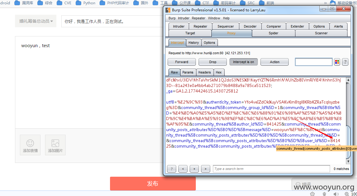Open the Python bookmark folder
The height and width of the screenshot is (196, 357).
click(x=85, y=3)
